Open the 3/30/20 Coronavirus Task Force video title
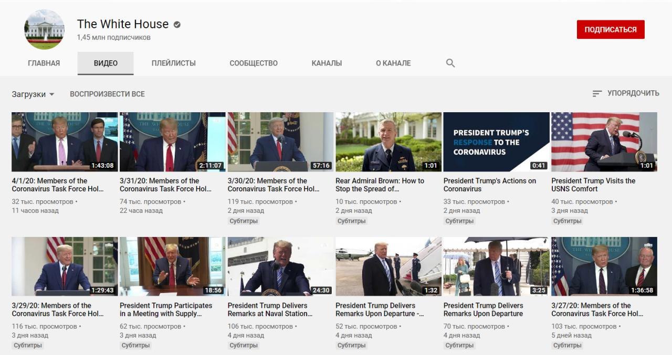 (x=274, y=185)
